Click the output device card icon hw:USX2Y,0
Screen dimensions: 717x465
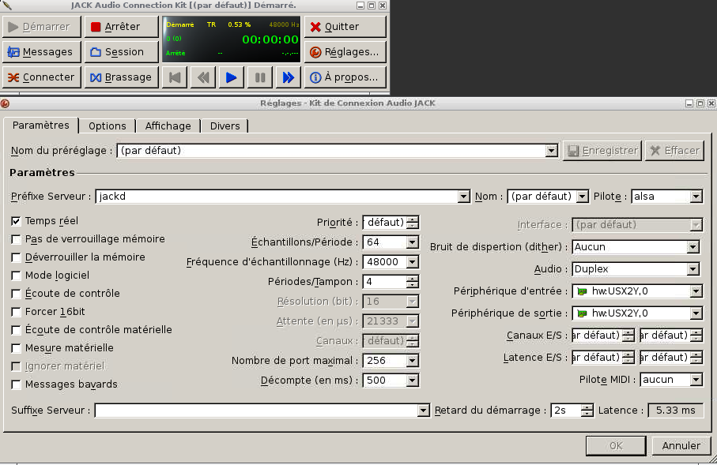[x=582, y=313]
